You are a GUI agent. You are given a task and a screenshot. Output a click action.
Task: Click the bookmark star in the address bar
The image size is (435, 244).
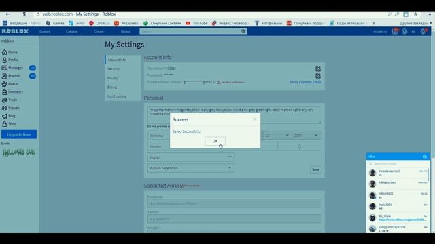point(415,14)
